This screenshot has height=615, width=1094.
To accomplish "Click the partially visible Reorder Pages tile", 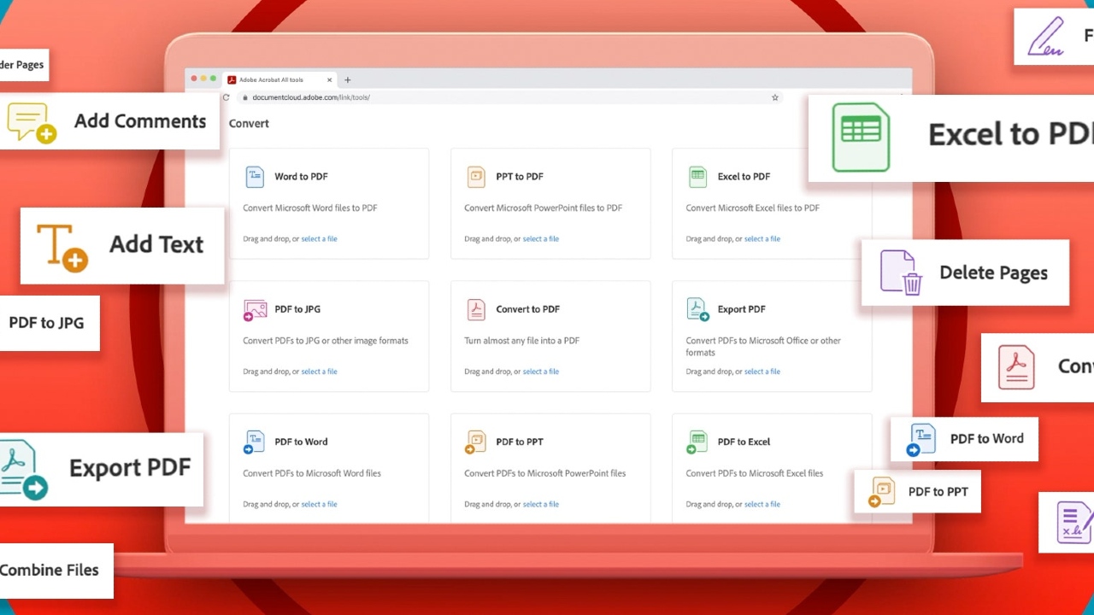I will pos(24,65).
